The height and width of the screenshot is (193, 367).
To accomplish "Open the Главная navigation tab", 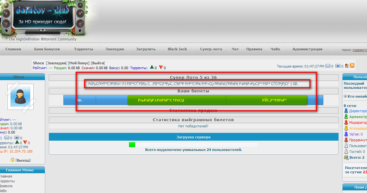I will (13, 49).
